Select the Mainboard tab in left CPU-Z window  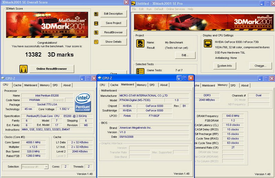click(x=31, y=85)
